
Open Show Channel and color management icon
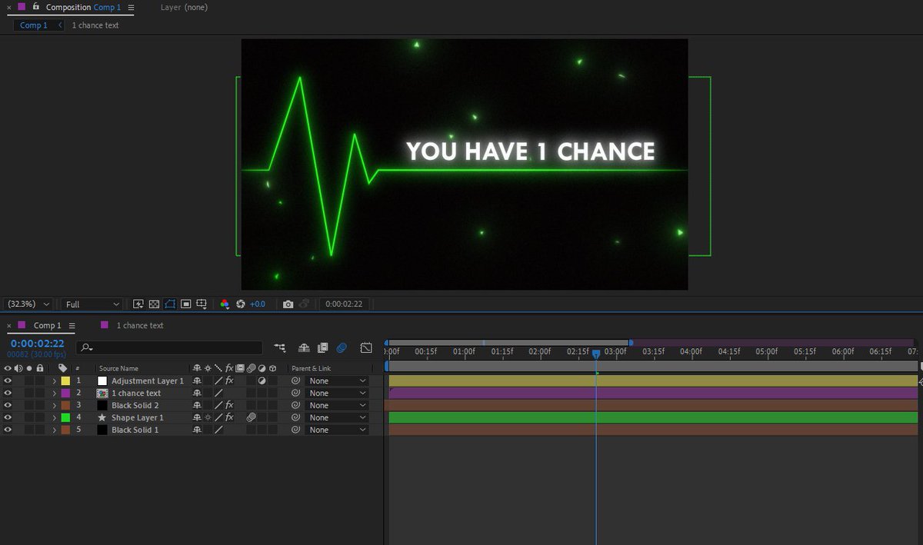(225, 304)
